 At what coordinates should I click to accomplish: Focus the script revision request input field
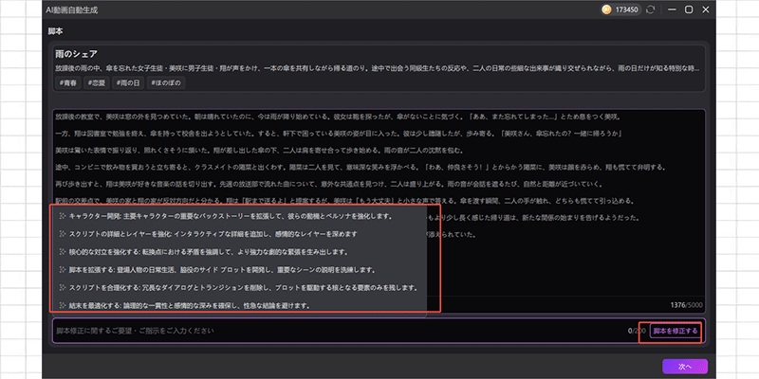(332, 331)
